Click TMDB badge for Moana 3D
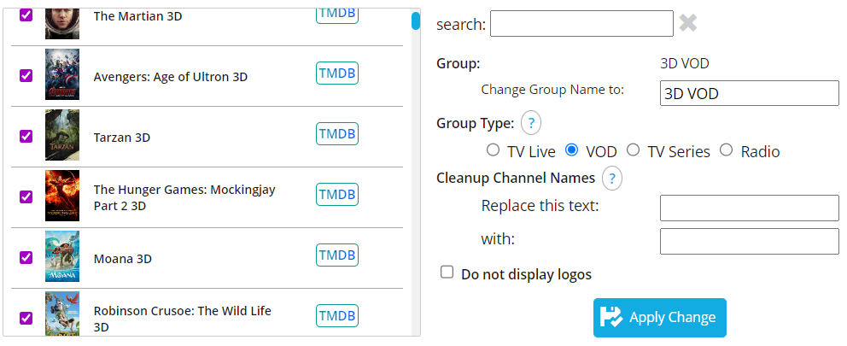The width and height of the screenshot is (847, 346). click(337, 255)
